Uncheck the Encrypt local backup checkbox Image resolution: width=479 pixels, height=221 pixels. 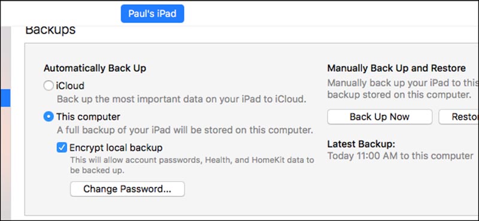(x=62, y=148)
